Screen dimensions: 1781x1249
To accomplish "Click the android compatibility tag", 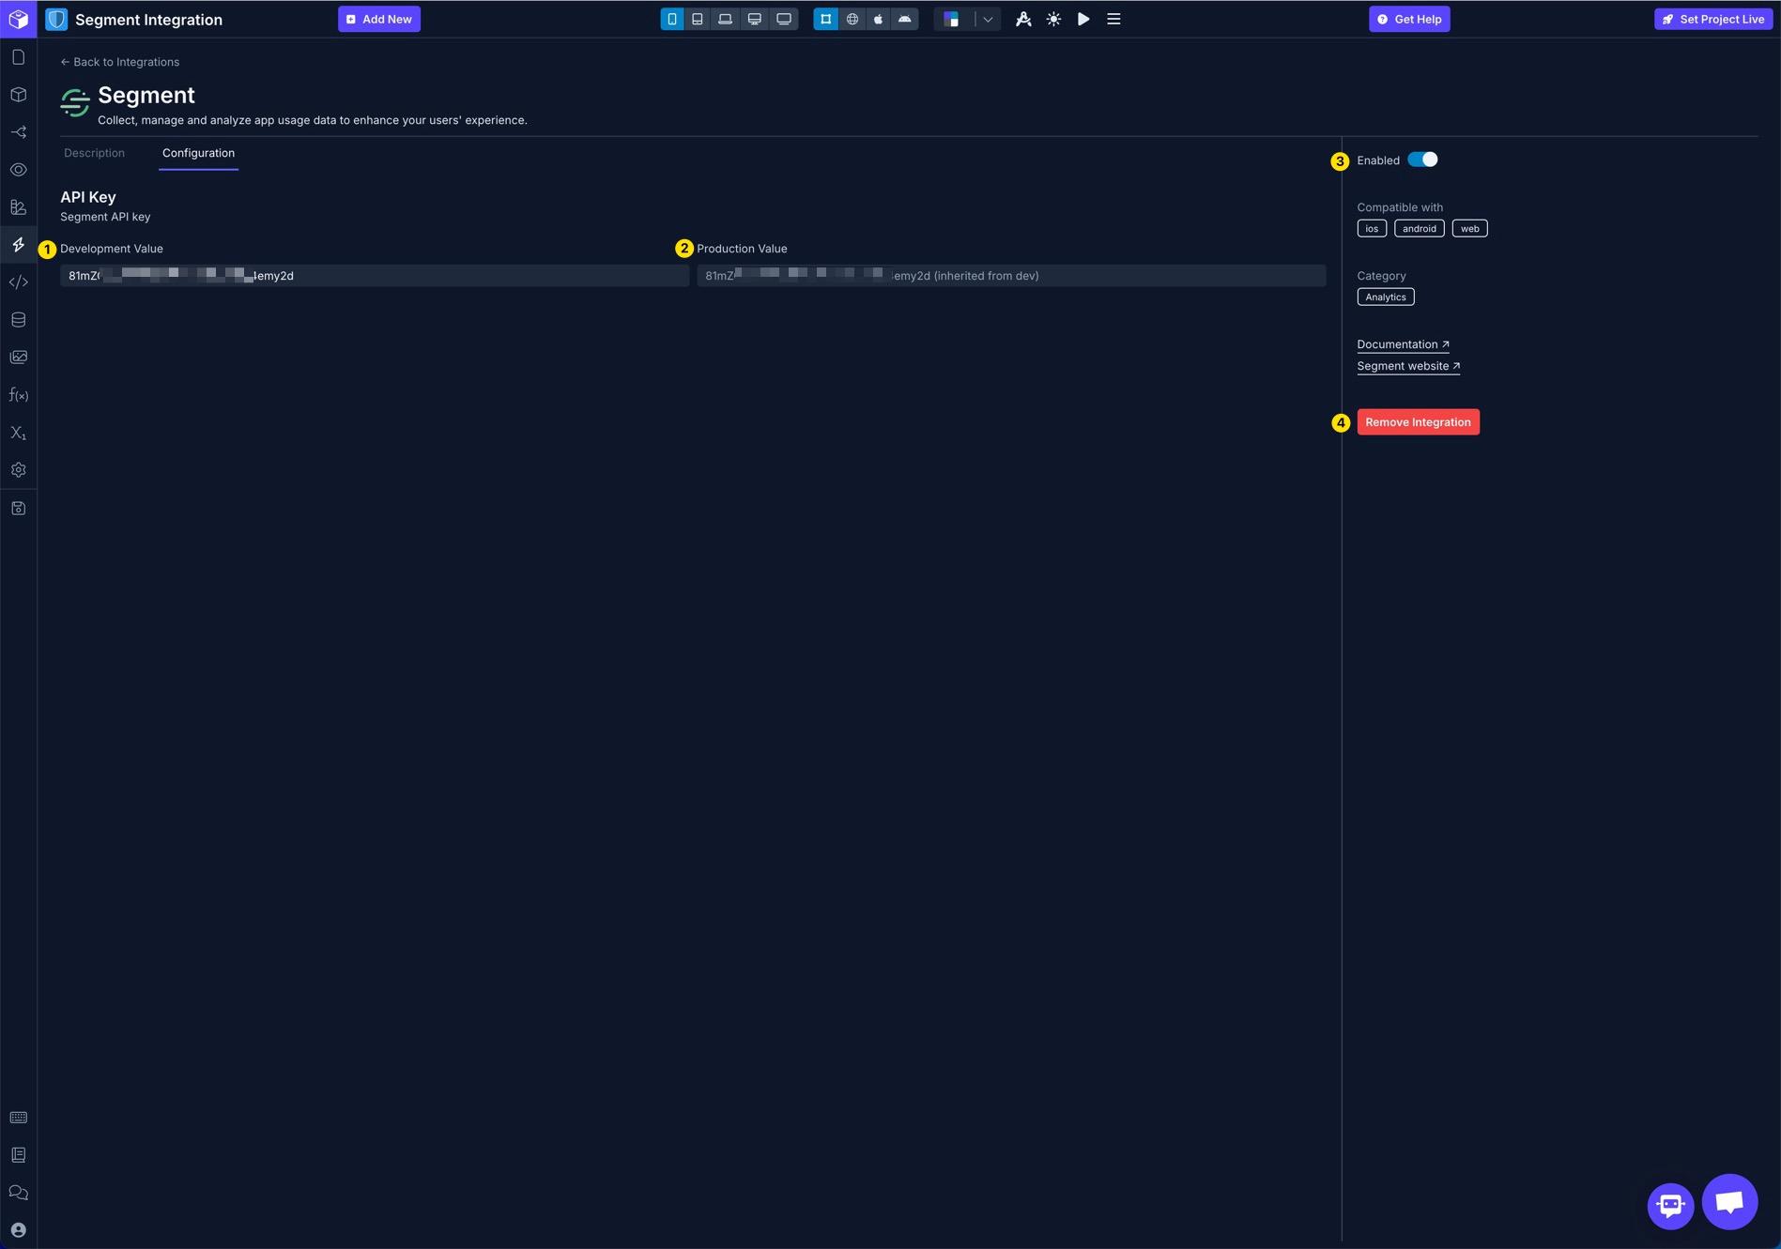I will click(1419, 229).
